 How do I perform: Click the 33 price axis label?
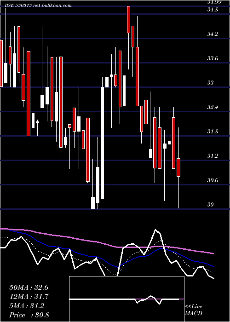pyautogui.click(x=210, y=83)
